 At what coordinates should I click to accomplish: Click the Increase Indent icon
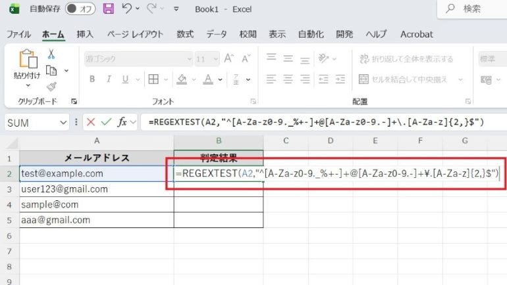coord(340,79)
